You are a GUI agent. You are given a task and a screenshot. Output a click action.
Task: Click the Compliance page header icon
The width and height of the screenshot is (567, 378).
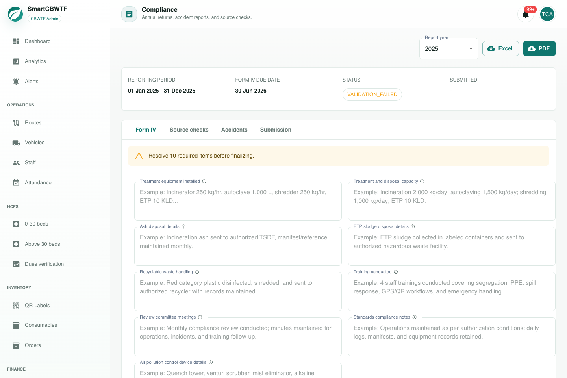[129, 14]
